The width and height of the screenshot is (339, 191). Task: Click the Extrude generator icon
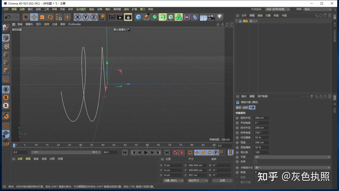[x=163, y=17]
